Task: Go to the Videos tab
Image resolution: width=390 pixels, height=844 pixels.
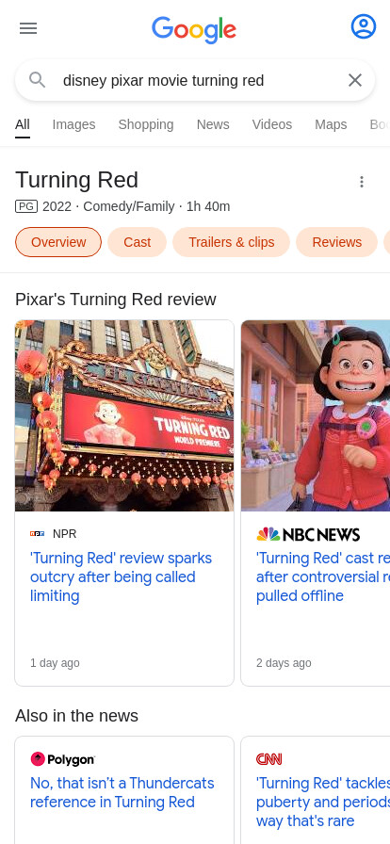Action: [x=272, y=124]
